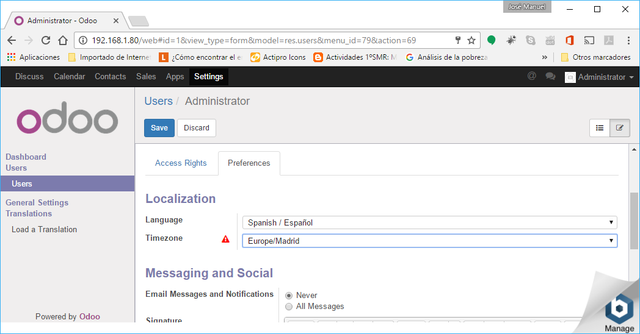Open the conversations chat bubble icon
Viewport: 640px width, 334px height.
point(550,77)
